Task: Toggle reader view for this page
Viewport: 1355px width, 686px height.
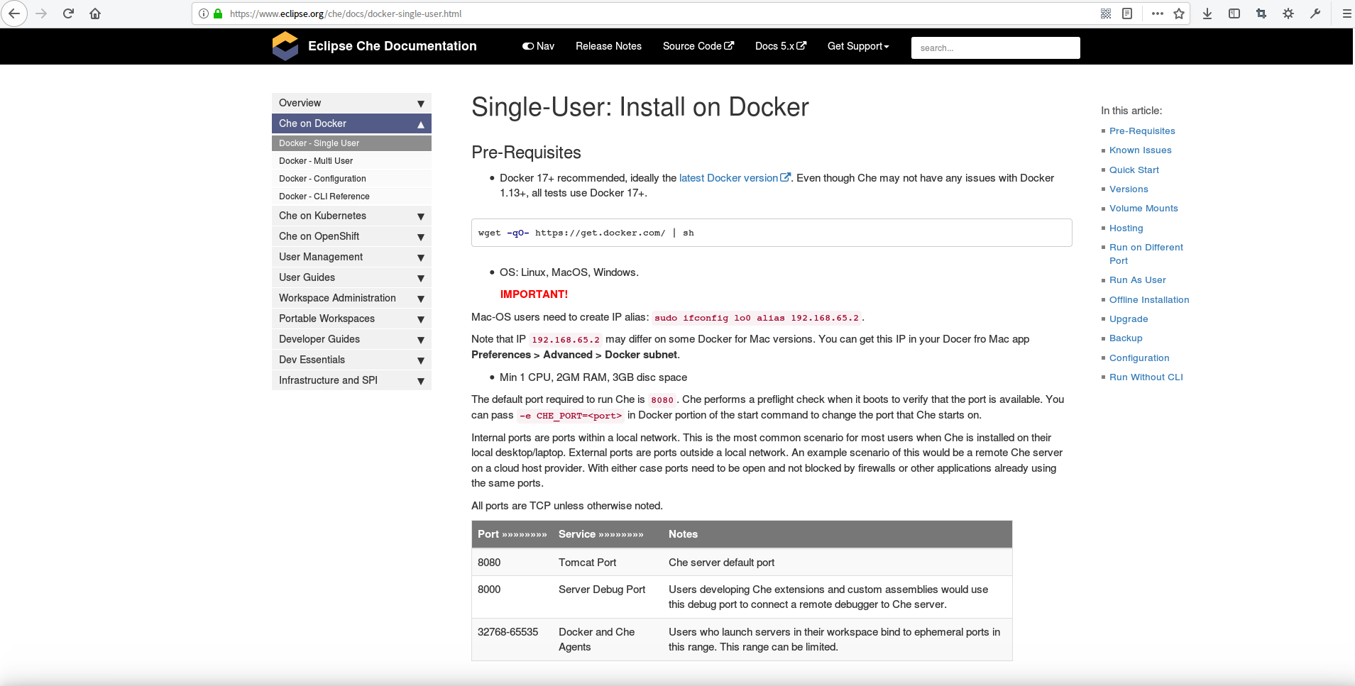Action: (x=1127, y=13)
